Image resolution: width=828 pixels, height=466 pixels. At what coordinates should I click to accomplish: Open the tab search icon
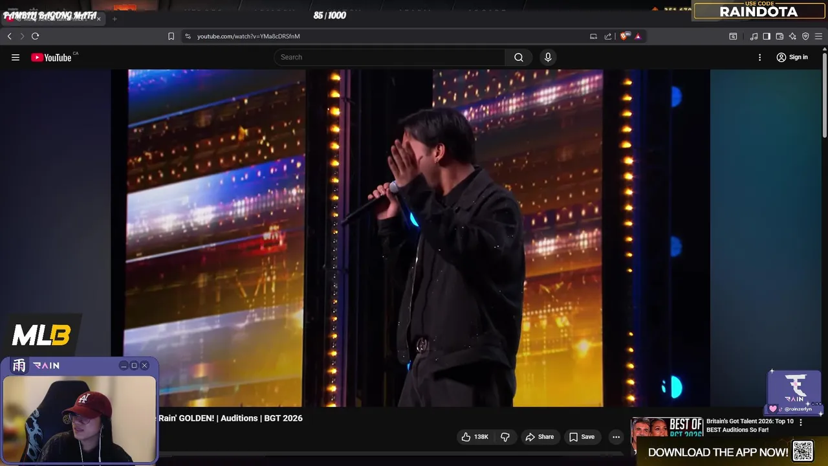733,36
